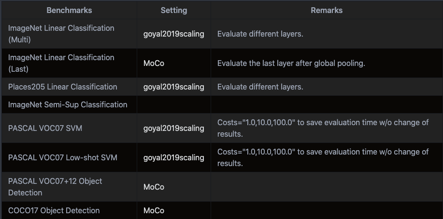The width and height of the screenshot is (443, 219).
Task: Click the COCO17 Object Detection benchmark
Action: click(x=54, y=210)
